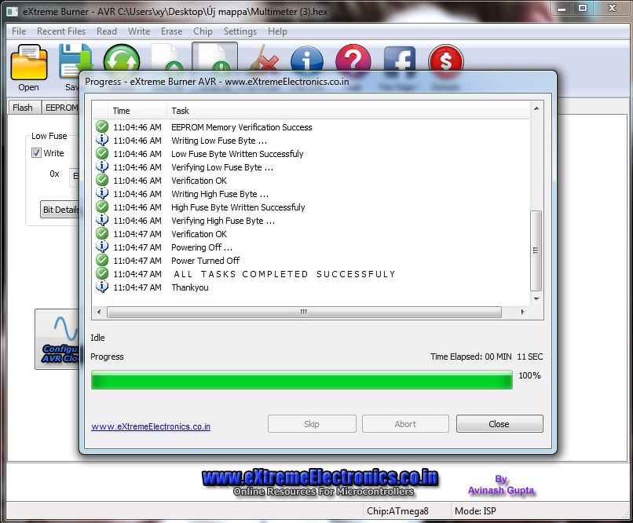Image resolution: width=633 pixels, height=523 pixels.
Task: Open the red Help question mark icon
Action: [x=353, y=59]
